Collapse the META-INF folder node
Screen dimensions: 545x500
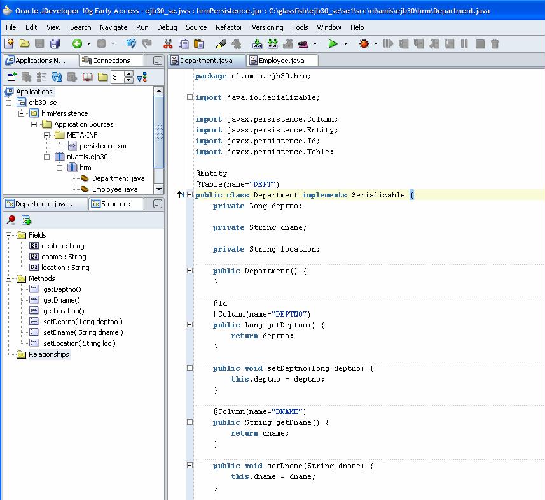click(x=47, y=135)
